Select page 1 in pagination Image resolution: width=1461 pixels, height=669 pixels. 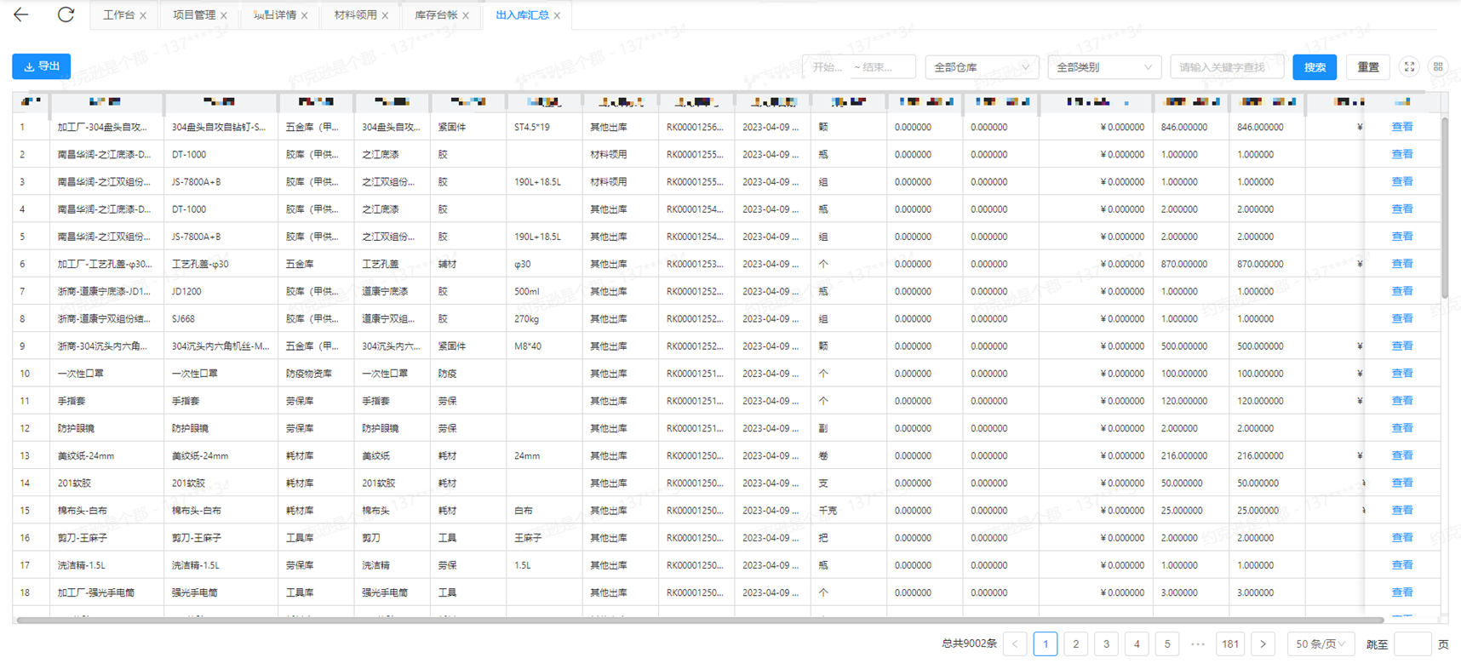coord(1046,644)
